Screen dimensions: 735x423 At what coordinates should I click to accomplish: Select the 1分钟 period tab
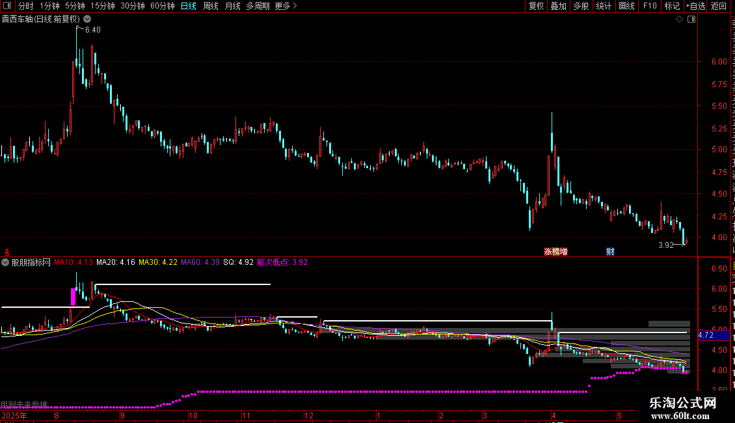(49, 6)
